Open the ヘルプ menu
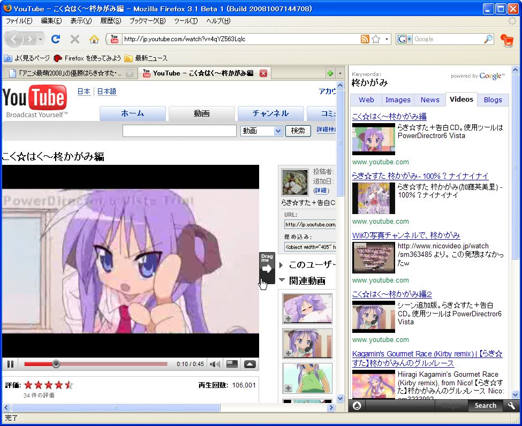The width and height of the screenshot is (522, 426). [218, 21]
